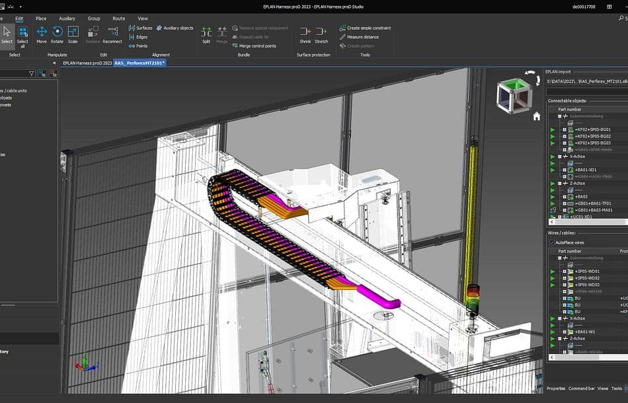Click Measure distance tool
The height and width of the screenshot is (403, 628).
(x=359, y=37)
